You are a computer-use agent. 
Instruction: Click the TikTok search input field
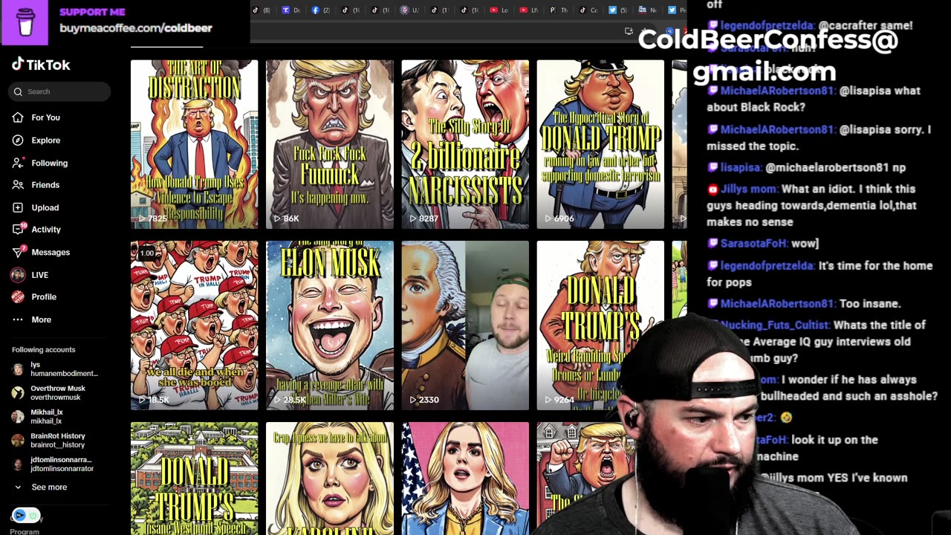point(60,91)
